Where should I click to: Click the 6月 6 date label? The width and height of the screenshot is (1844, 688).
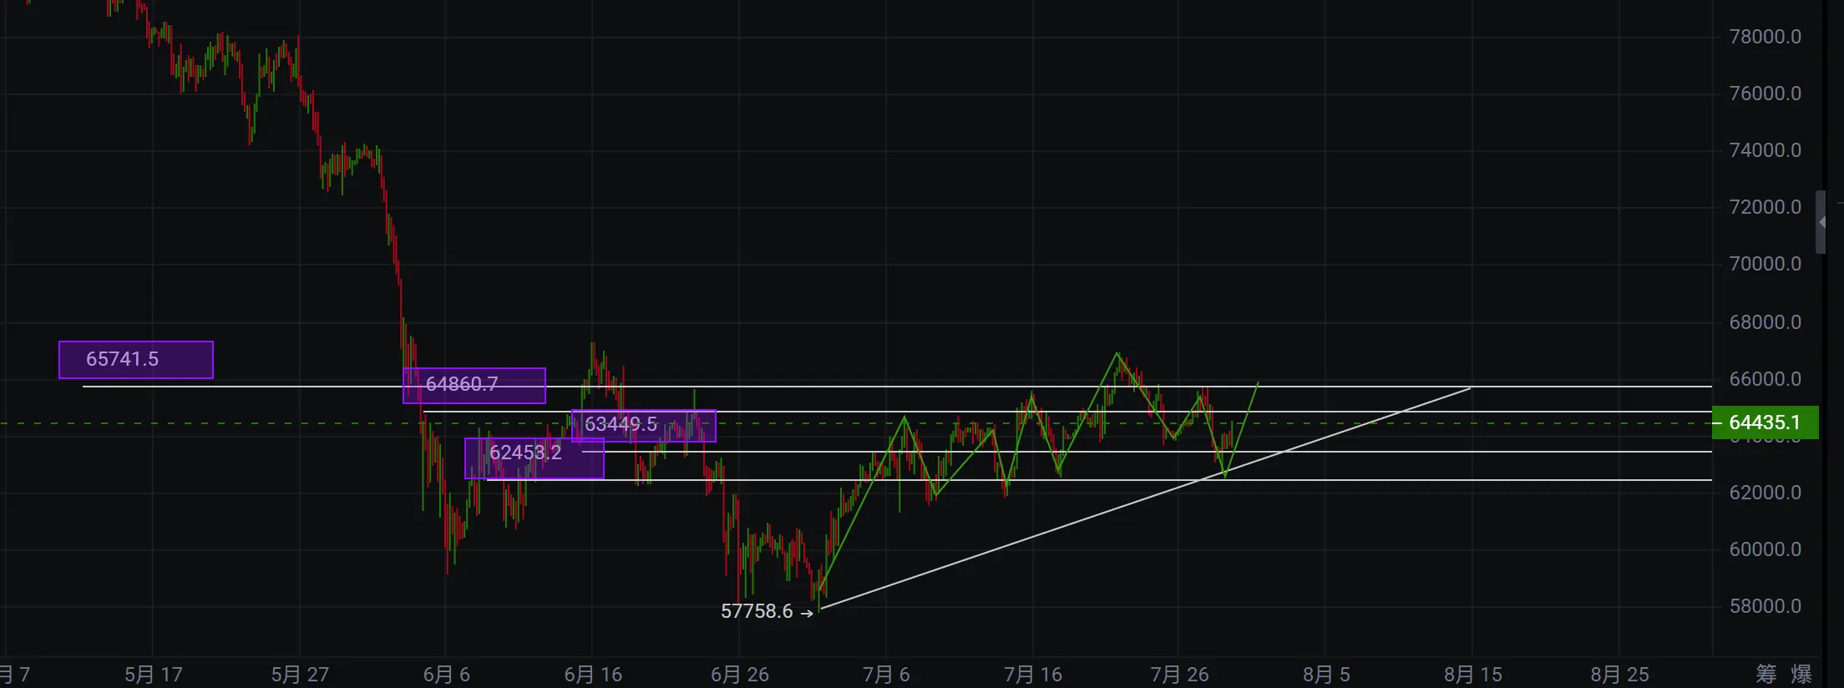(447, 675)
